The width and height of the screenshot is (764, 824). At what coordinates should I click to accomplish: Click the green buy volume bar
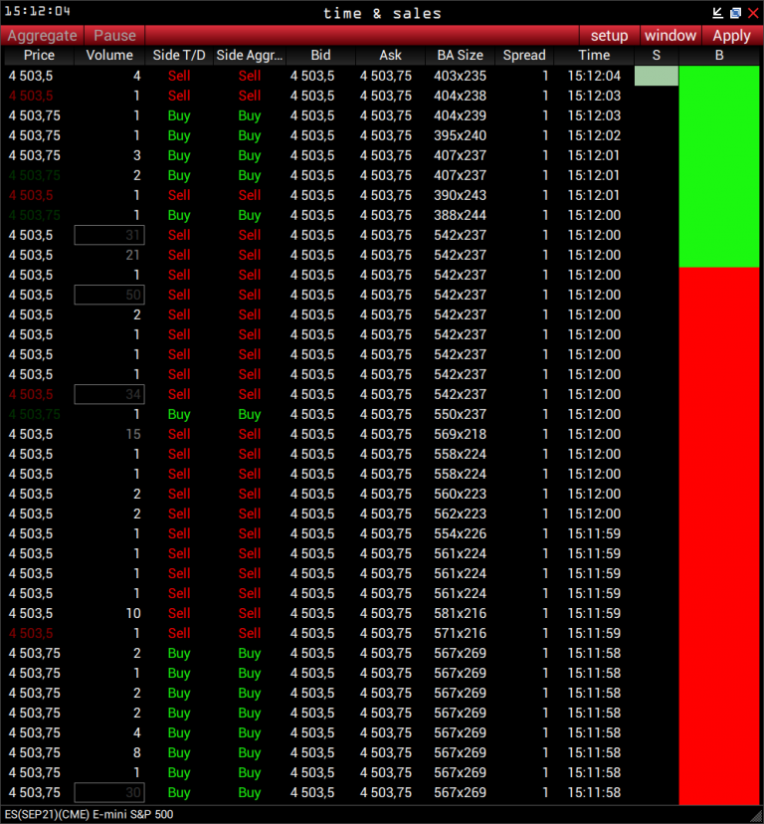pyautogui.click(x=718, y=166)
